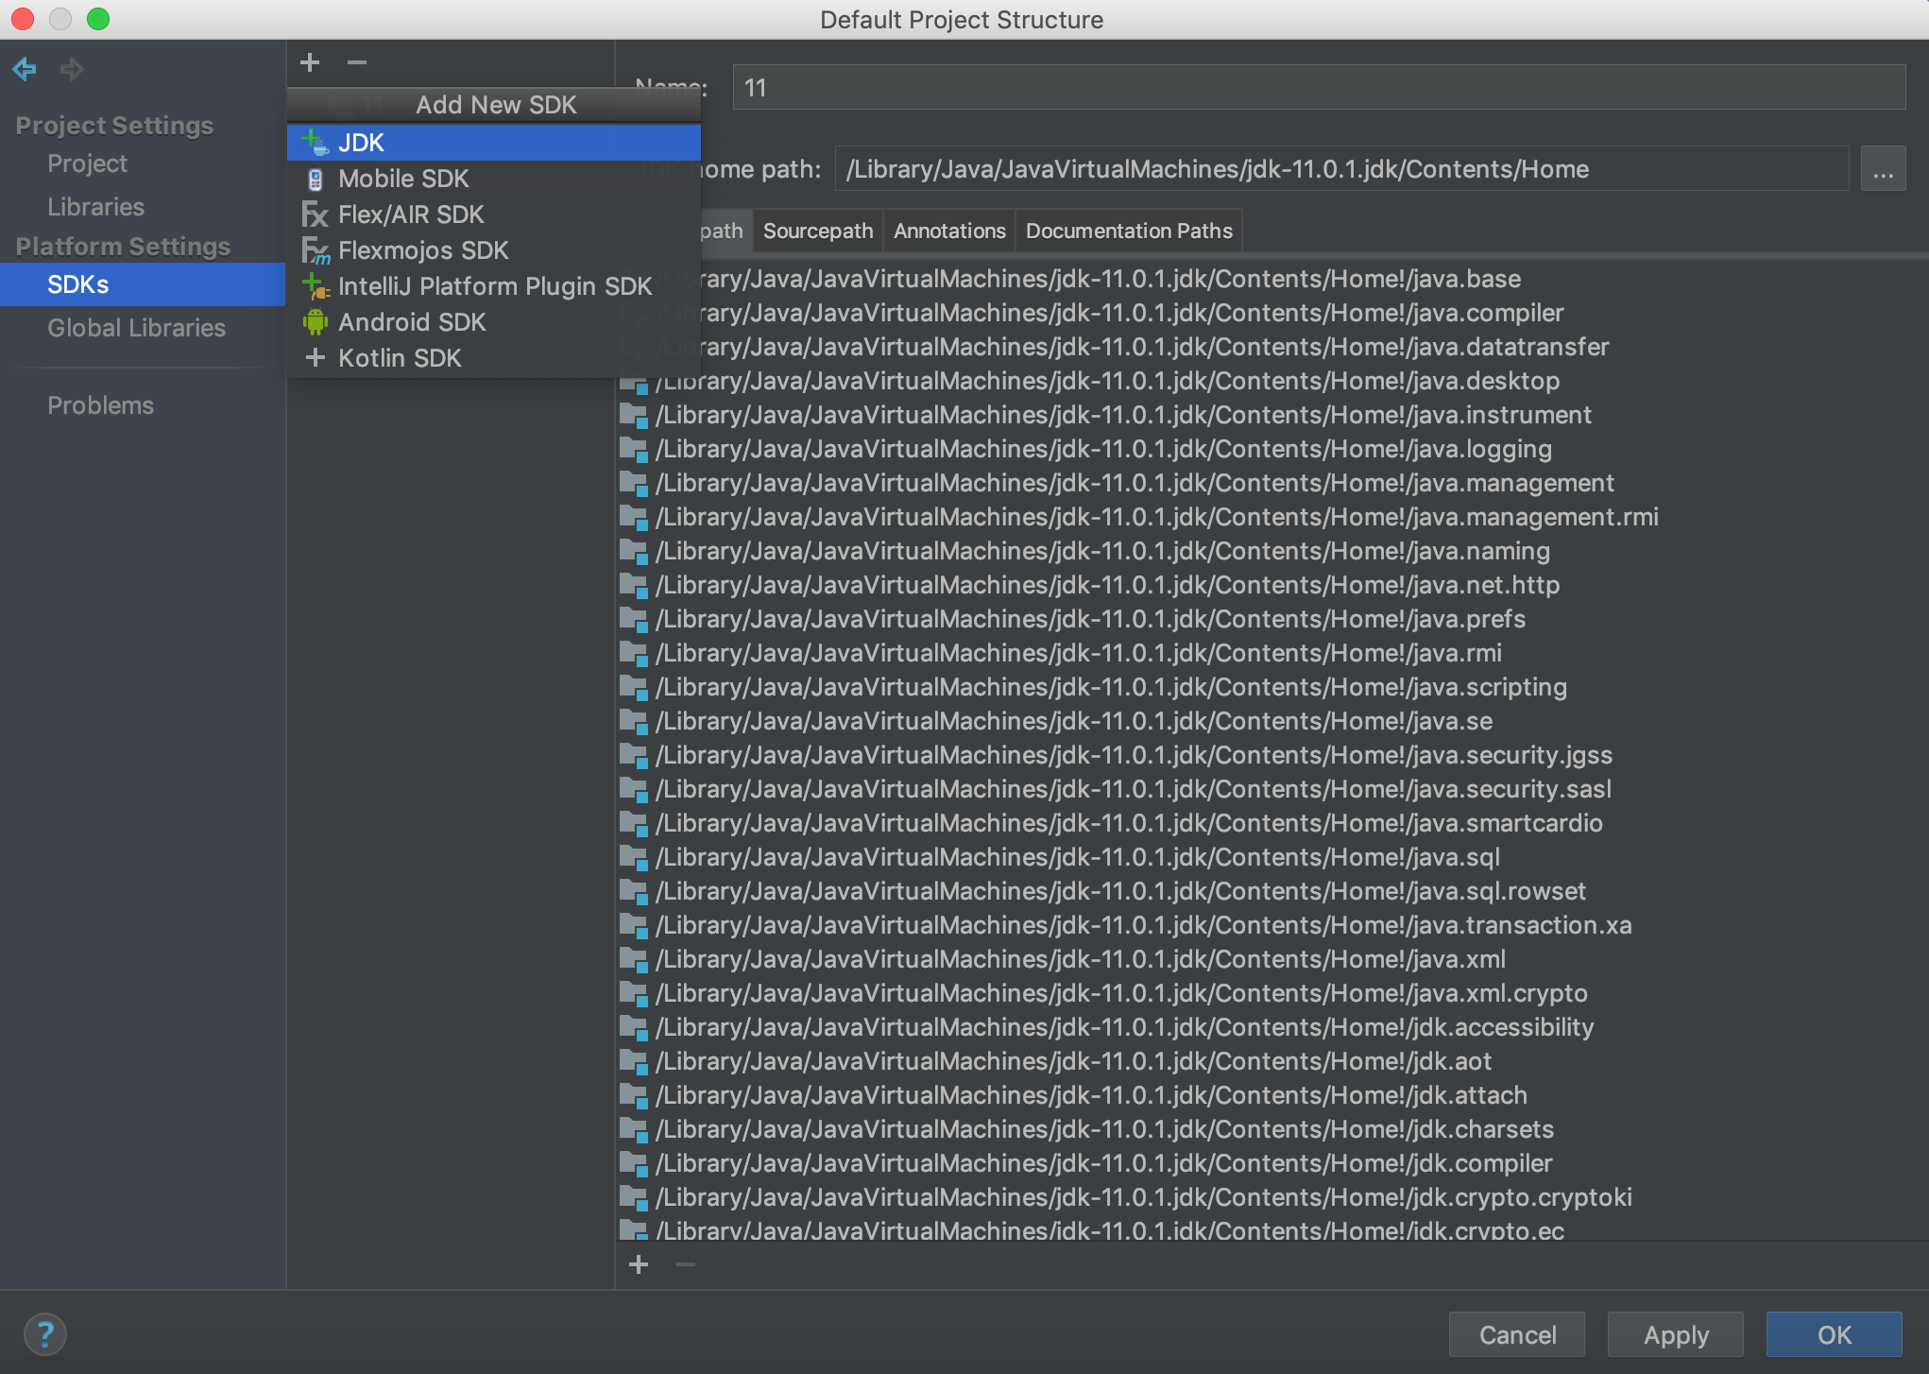Click the Cancel button
The height and width of the screenshot is (1374, 1929).
point(1517,1334)
